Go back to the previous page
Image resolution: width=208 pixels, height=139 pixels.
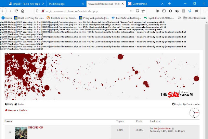pos(3,11)
